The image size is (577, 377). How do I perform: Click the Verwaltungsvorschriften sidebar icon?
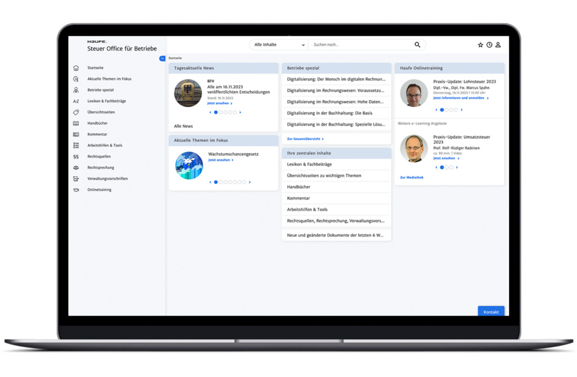click(x=76, y=178)
